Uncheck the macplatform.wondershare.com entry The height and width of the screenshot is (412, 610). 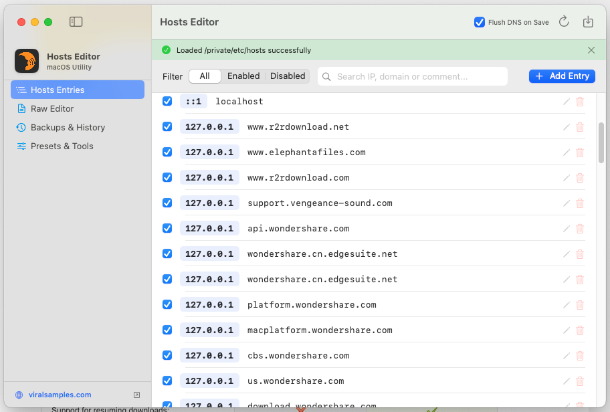click(x=167, y=330)
